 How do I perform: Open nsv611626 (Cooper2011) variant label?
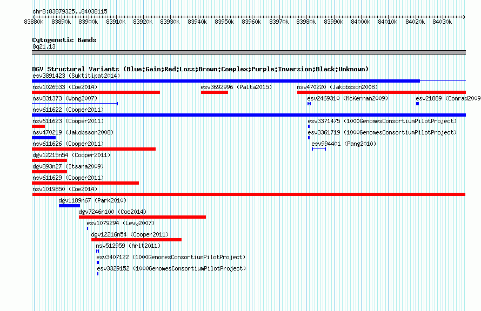coord(68,144)
